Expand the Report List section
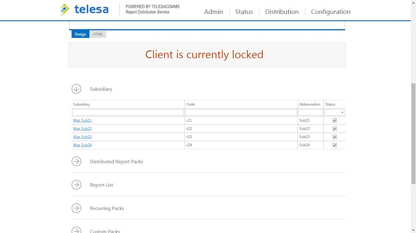Screen dimensions: 416x233 (76, 185)
